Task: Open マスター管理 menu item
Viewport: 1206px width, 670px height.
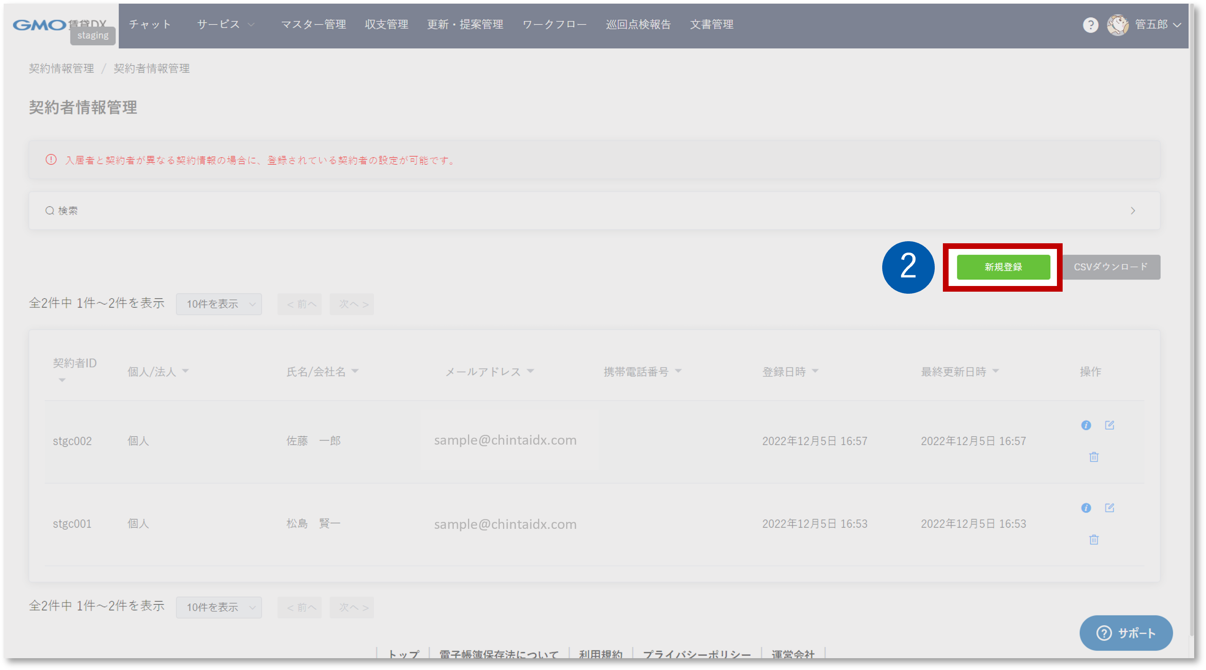Action: (x=313, y=24)
